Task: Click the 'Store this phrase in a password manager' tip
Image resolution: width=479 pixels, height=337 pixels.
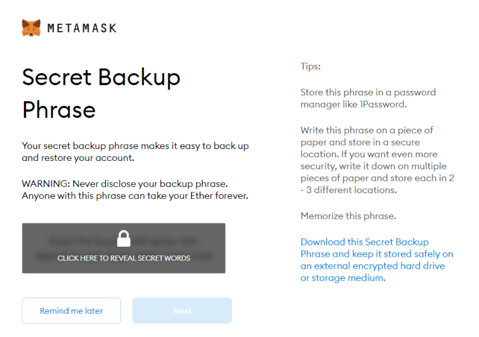Action: click(368, 98)
